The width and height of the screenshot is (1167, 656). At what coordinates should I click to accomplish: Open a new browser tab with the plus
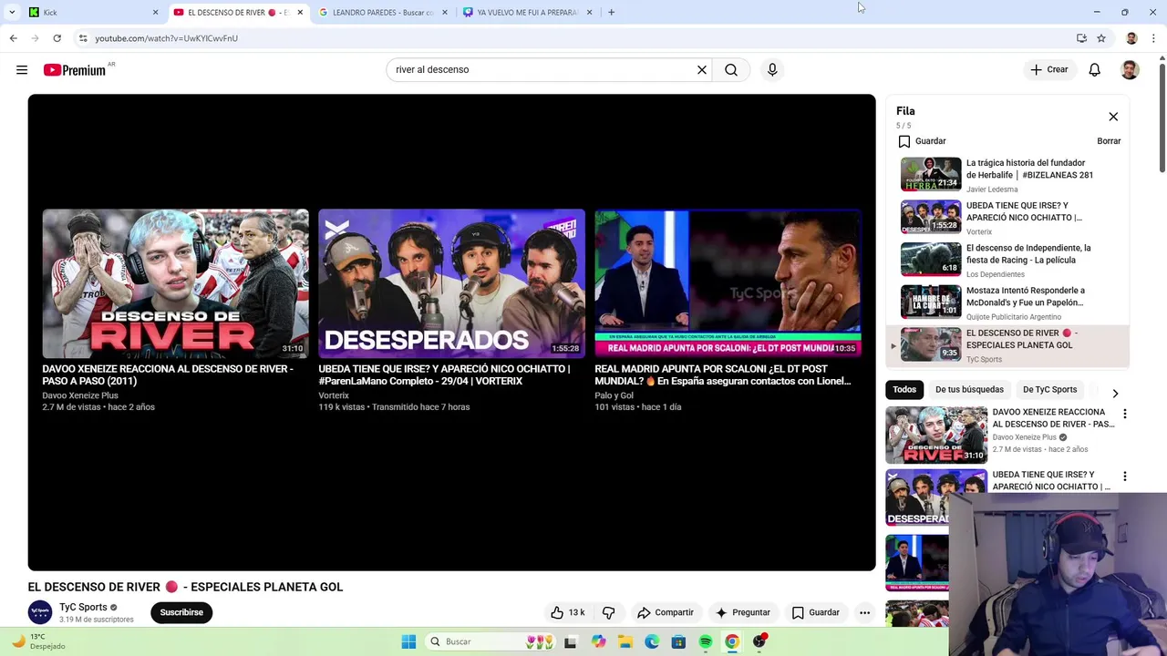(x=611, y=12)
